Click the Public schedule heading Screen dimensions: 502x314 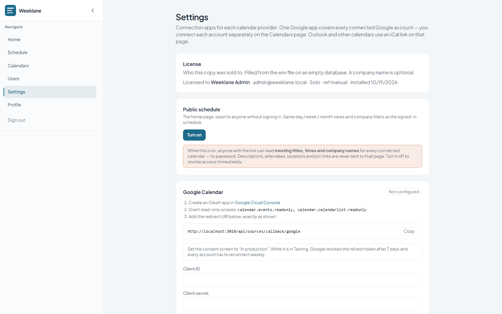click(201, 110)
